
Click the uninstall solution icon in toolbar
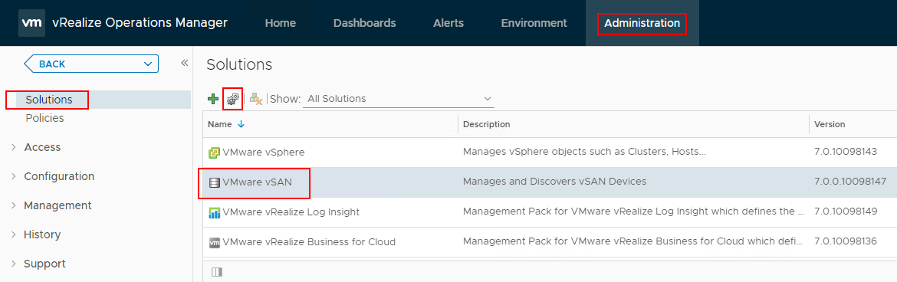pyautogui.click(x=256, y=99)
